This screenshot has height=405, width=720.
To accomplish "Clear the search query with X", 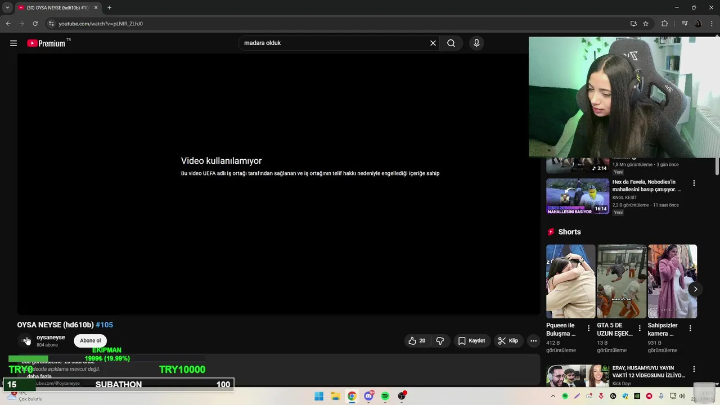I will tap(433, 43).
